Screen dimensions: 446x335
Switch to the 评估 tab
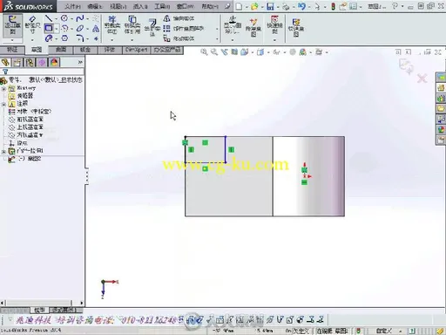[110, 50]
